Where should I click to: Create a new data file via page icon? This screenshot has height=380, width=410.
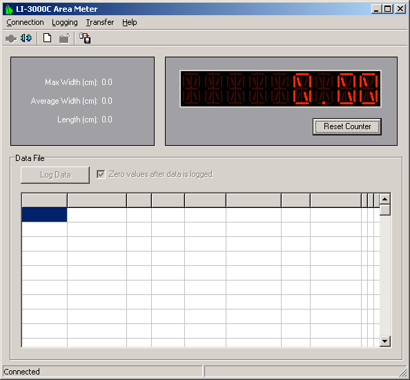47,38
